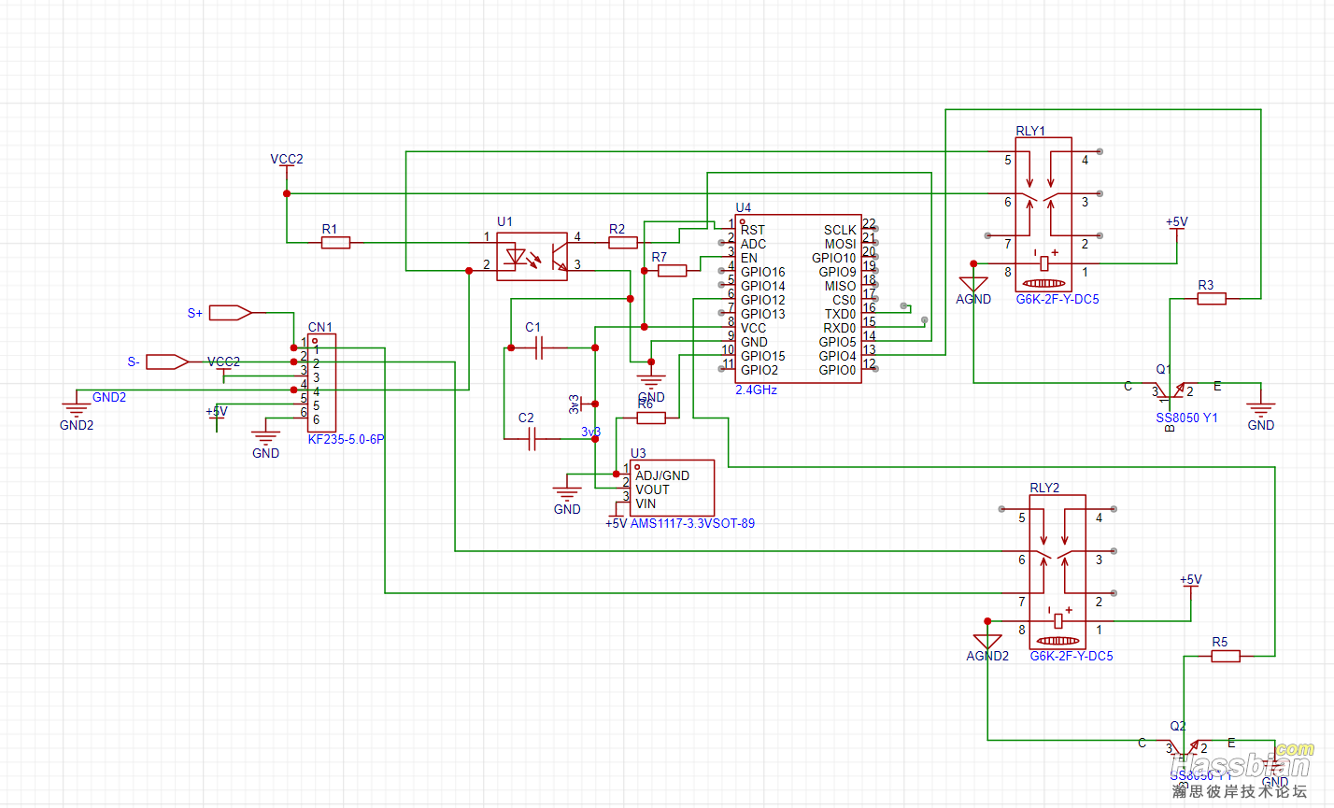Select the AGND2 triangle ground symbol
This screenshot has height=808, width=1334.
(987, 642)
